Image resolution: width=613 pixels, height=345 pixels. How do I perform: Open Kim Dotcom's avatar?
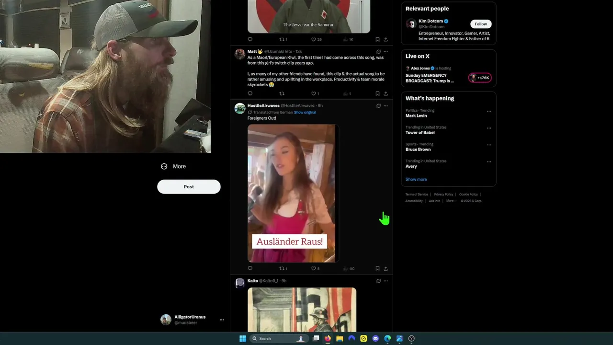coord(411,24)
